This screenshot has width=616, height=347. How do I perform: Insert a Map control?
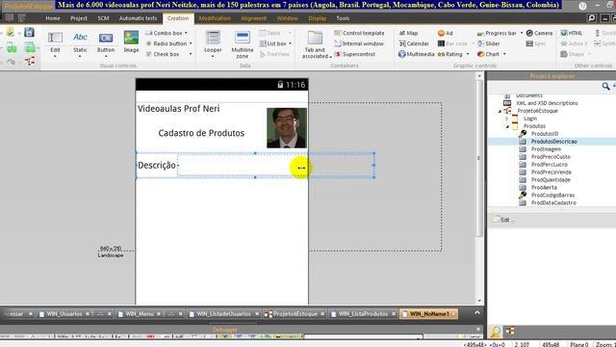[x=408, y=33]
